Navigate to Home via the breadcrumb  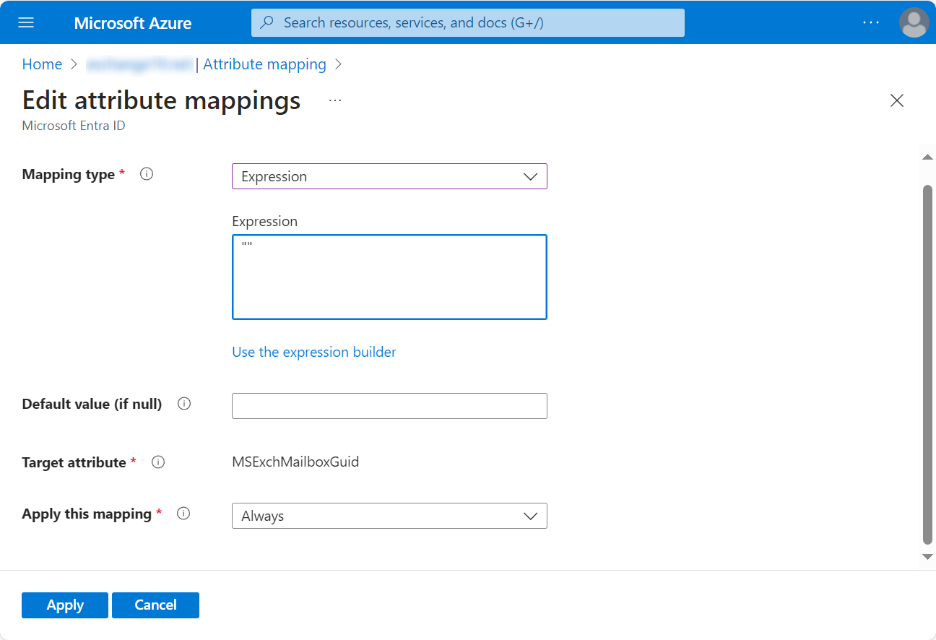pyautogui.click(x=42, y=64)
